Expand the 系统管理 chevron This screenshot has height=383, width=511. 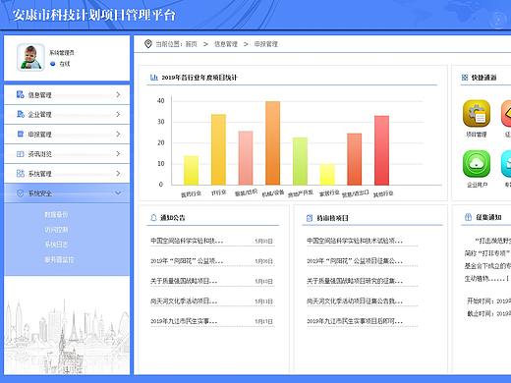pos(118,173)
